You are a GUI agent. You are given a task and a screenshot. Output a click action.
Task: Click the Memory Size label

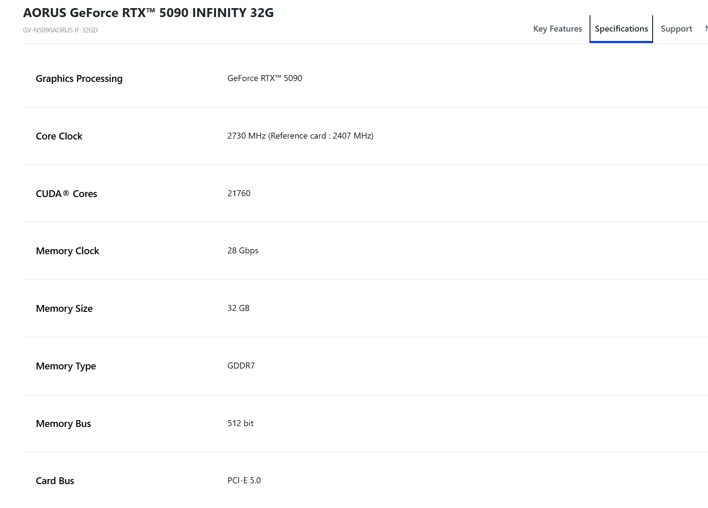(x=64, y=308)
